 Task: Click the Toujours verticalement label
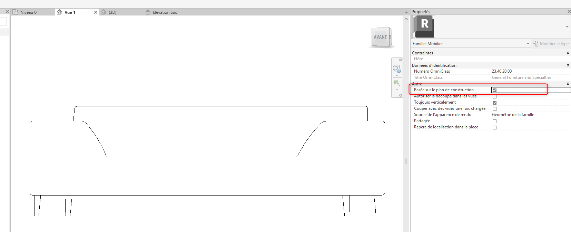pos(435,102)
